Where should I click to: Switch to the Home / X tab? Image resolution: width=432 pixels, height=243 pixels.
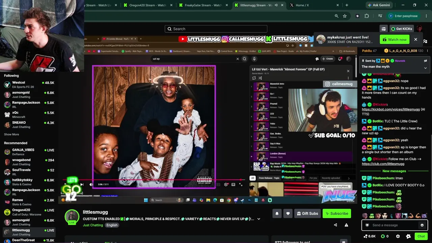(x=314, y=5)
